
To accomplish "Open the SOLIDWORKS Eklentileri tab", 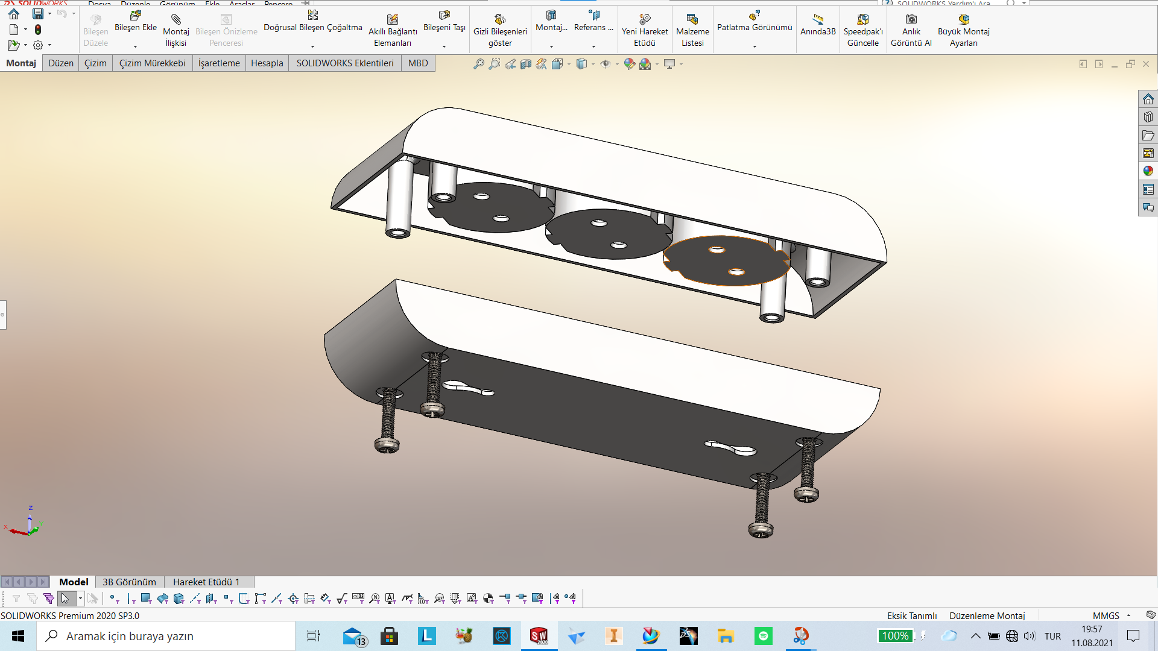I will tap(344, 63).
